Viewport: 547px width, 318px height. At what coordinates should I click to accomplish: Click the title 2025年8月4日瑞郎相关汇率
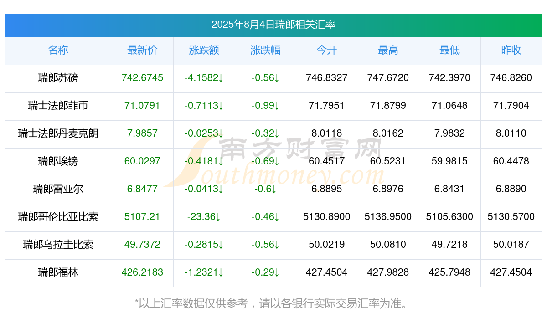tap(273, 25)
